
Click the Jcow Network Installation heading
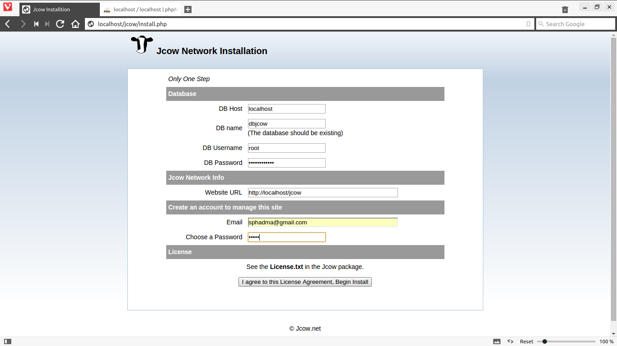coord(212,51)
